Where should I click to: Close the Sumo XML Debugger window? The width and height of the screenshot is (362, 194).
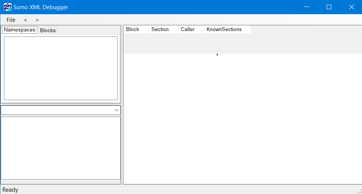(351, 7)
